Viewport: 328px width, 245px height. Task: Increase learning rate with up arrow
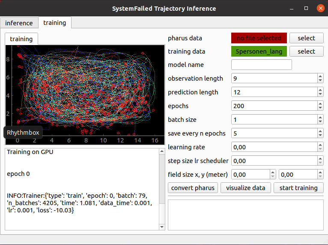pyautogui.click(x=320, y=145)
